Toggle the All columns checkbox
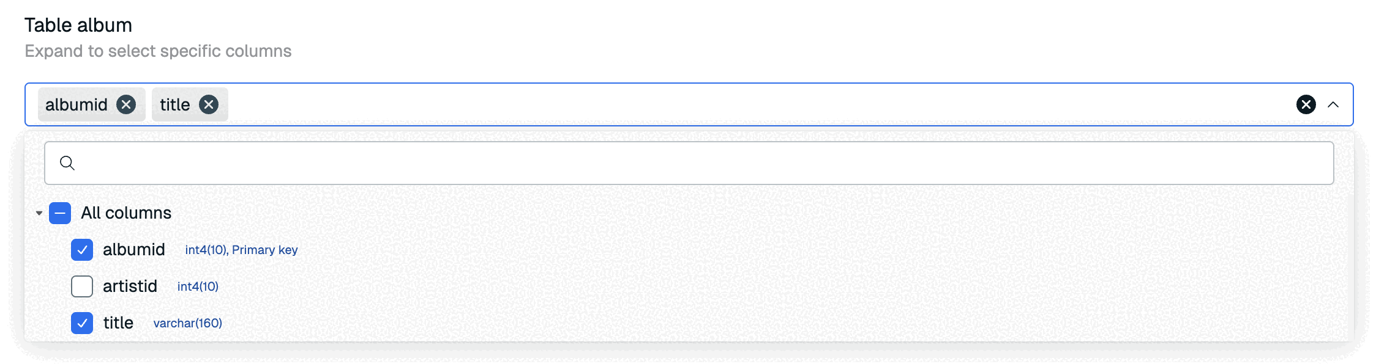Image resolution: width=1376 pixels, height=364 pixels. (x=60, y=213)
